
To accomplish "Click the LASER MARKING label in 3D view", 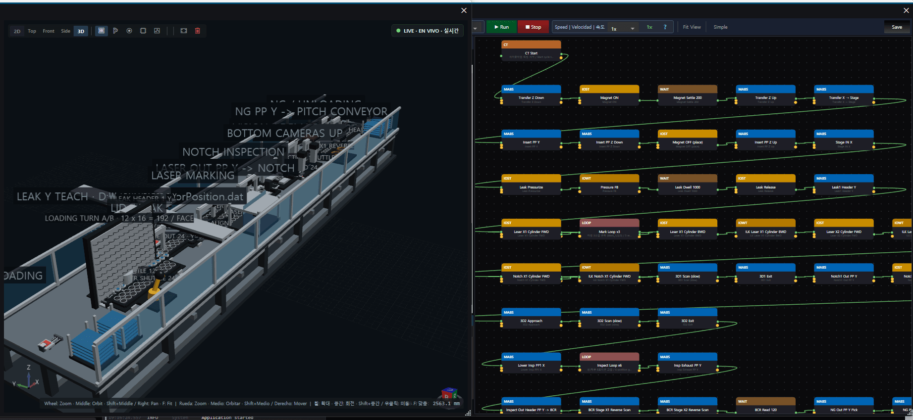I will click(193, 176).
